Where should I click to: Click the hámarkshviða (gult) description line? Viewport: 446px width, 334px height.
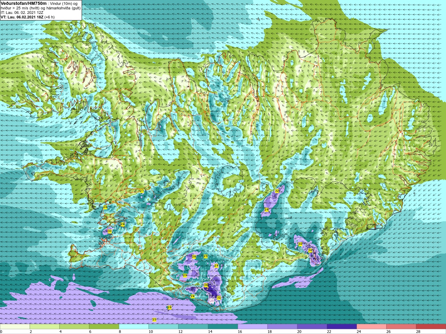[40, 8]
